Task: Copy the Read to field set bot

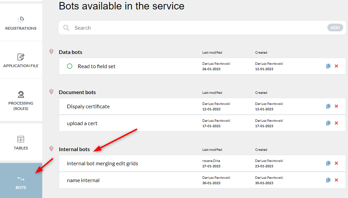Action: point(328,66)
